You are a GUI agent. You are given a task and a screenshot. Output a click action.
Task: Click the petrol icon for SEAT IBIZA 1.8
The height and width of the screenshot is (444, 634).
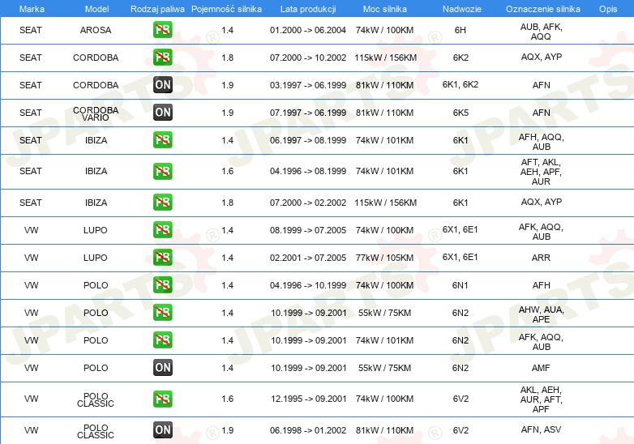[162, 203]
